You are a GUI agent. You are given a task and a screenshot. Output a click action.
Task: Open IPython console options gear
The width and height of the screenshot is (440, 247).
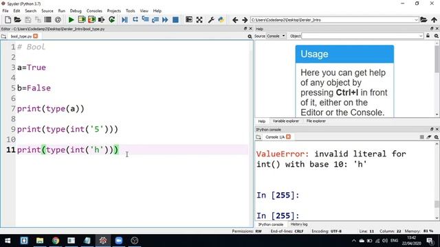coord(437,137)
